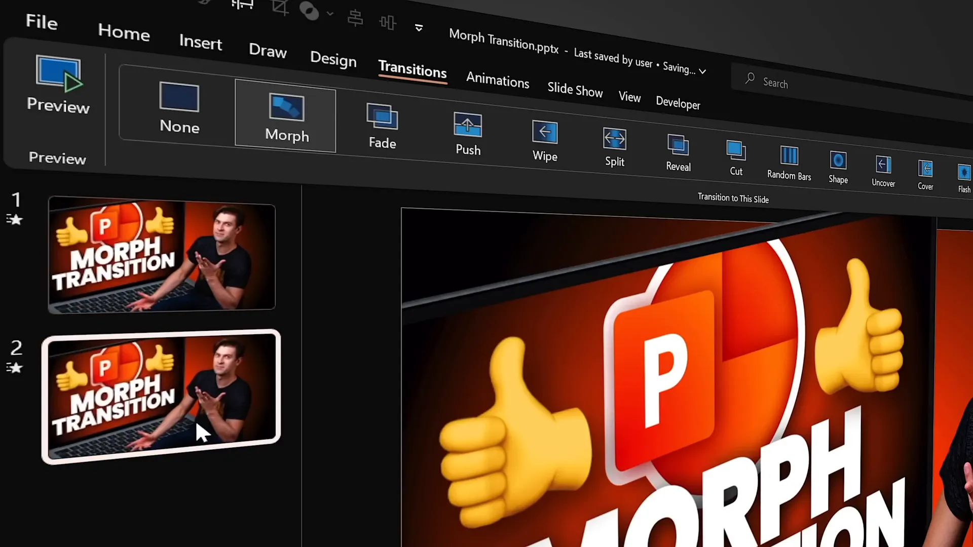
Task: Choose the Fade transition
Action: point(382,126)
